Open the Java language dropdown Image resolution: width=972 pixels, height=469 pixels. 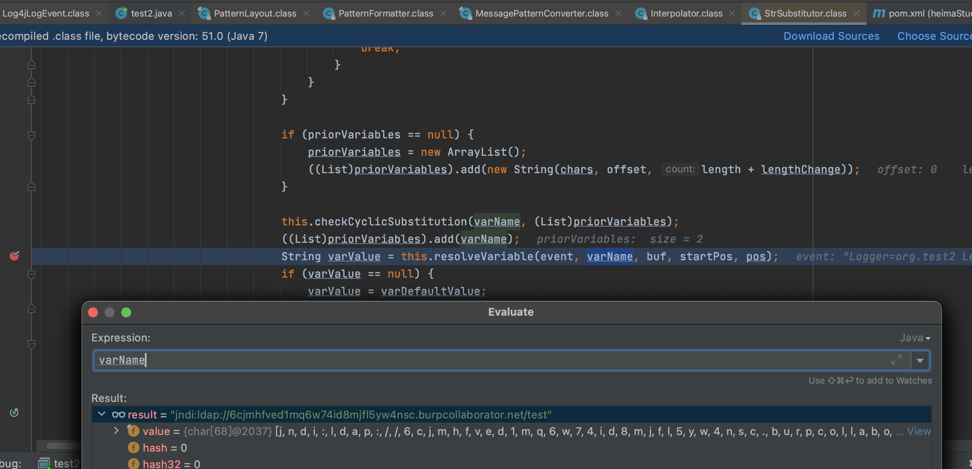(x=915, y=338)
